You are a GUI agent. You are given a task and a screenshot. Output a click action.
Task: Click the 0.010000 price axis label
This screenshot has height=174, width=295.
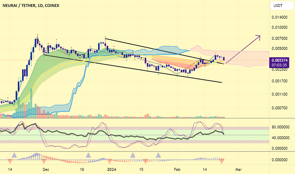[x=279, y=28]
